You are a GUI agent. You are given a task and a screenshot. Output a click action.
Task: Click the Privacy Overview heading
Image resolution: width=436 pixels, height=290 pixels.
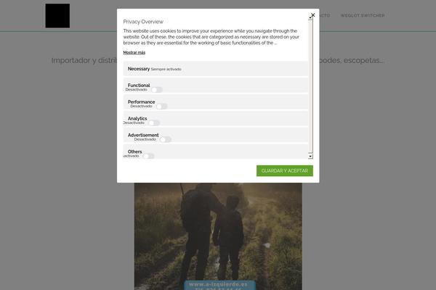[x=143, y=22]
